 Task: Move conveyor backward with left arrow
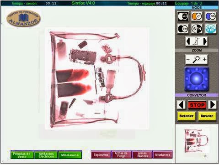[x=181, y=105]
